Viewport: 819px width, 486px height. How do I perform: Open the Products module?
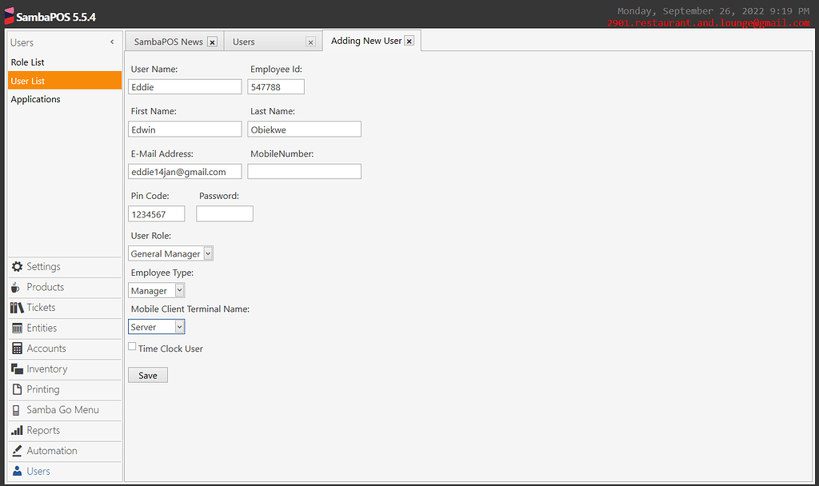coord(45,287)
